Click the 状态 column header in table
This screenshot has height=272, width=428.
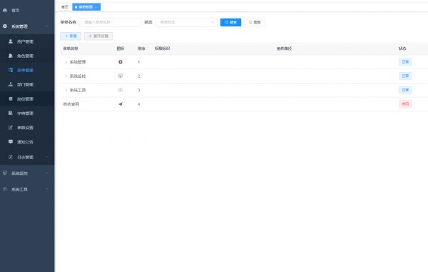tap(402, 49)
